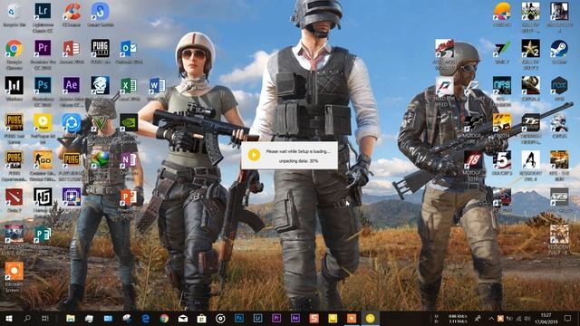This screenshot has height=326, width=580.
Task: Select the Warface desktop shortcut
Action: (x=14, y=85)
